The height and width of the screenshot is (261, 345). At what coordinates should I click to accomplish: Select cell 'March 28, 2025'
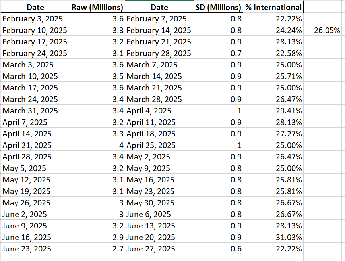(159, 99)
